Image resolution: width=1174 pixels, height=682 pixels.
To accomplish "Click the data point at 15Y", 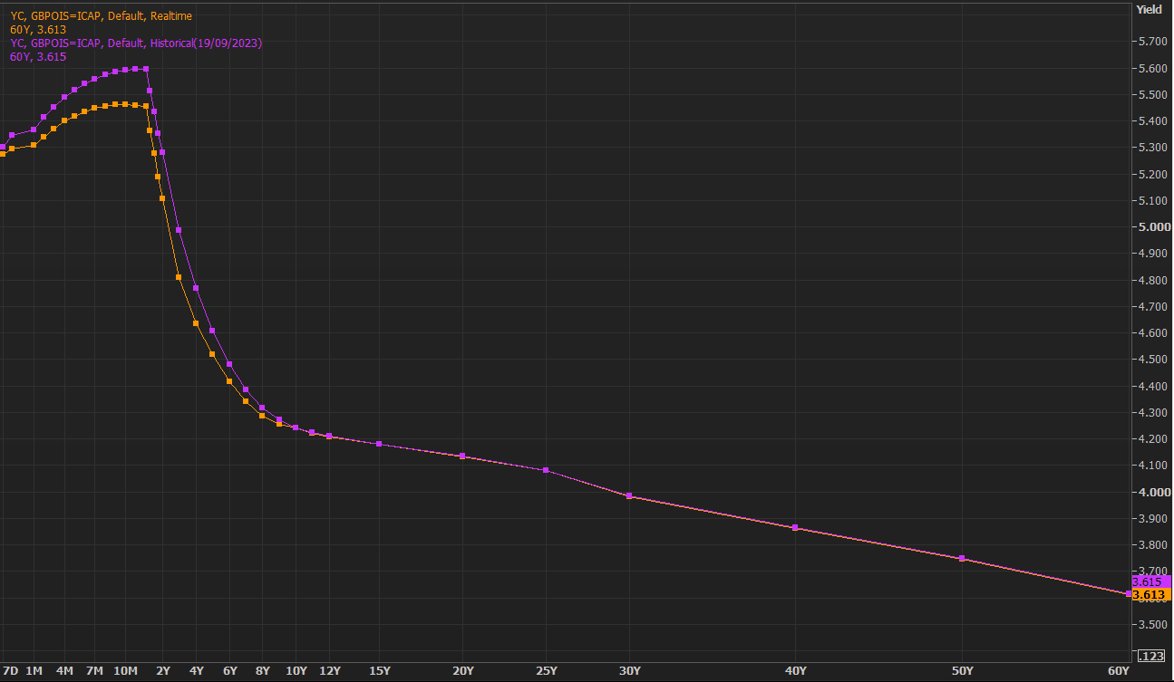I will click(379, 444).
